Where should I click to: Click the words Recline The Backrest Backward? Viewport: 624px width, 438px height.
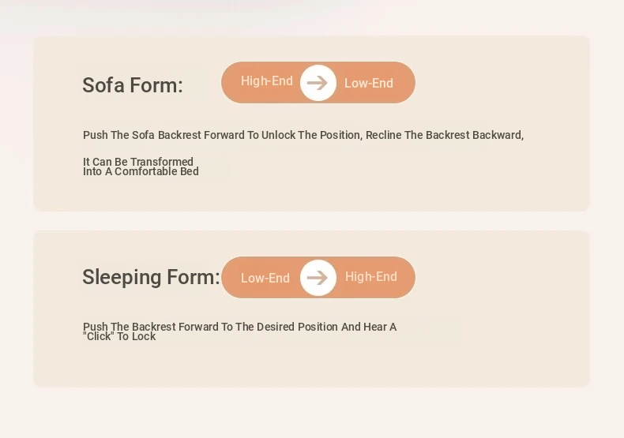(x=445, y=135)
